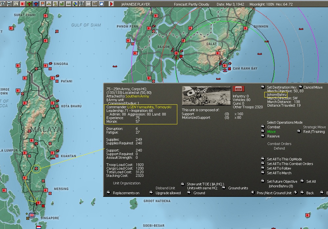Click the crosshair target toolbar icon
The height and width of the screenshot is (229, 328).
[x=81, y=4]
